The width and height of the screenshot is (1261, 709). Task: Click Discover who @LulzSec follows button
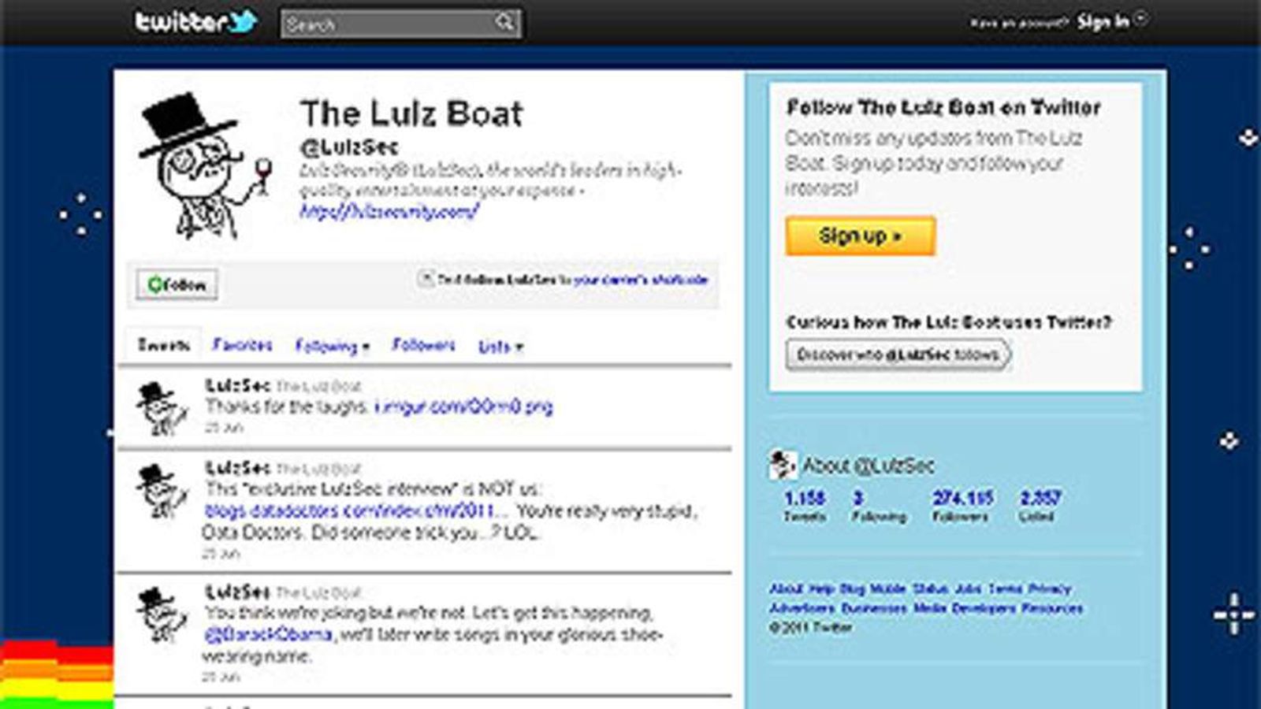[898, 354]
